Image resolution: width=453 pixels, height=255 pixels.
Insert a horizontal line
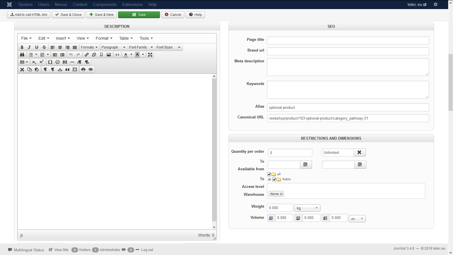(x=72, y=62)
